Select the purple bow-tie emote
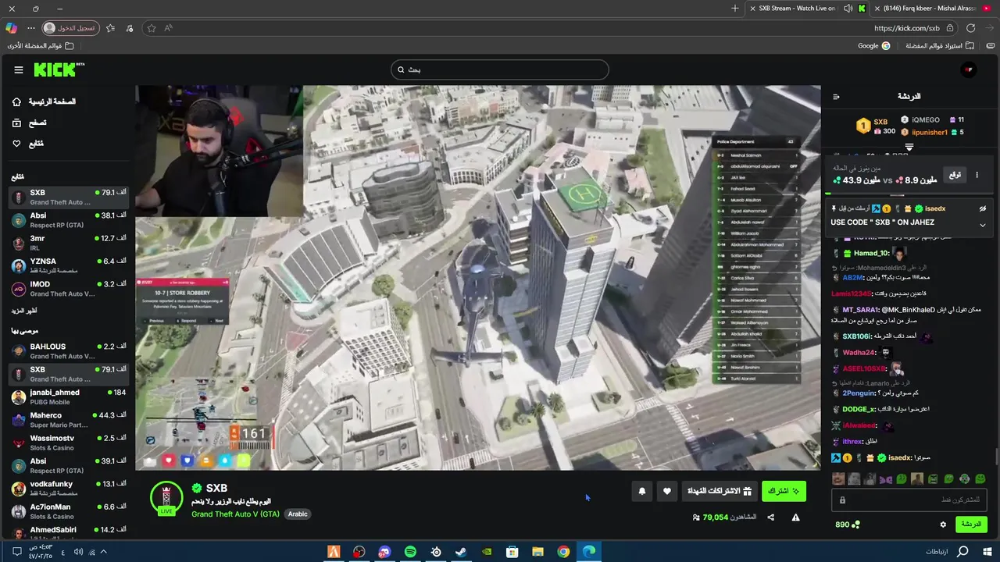 [886, 478]
